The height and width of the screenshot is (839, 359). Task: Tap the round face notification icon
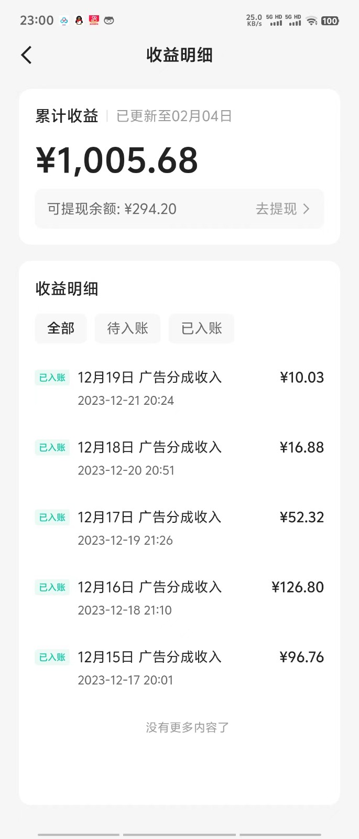[x=109, y=20]
